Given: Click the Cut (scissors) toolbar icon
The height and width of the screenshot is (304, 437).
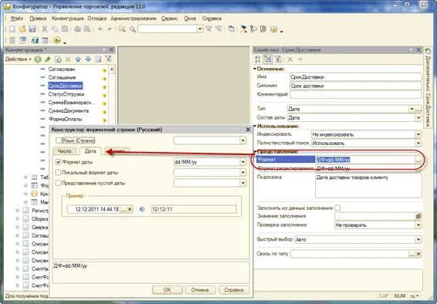Looking at the screenshot, I should coord(45,29).
